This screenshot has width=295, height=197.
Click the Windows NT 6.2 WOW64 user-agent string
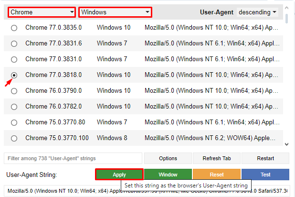[x=210, y=138]
